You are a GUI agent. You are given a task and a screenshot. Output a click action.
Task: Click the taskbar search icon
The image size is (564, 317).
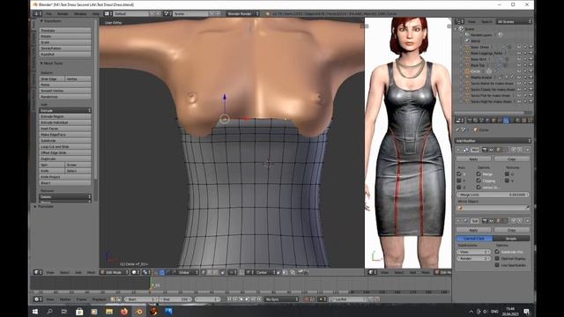(x=49, y=311)
